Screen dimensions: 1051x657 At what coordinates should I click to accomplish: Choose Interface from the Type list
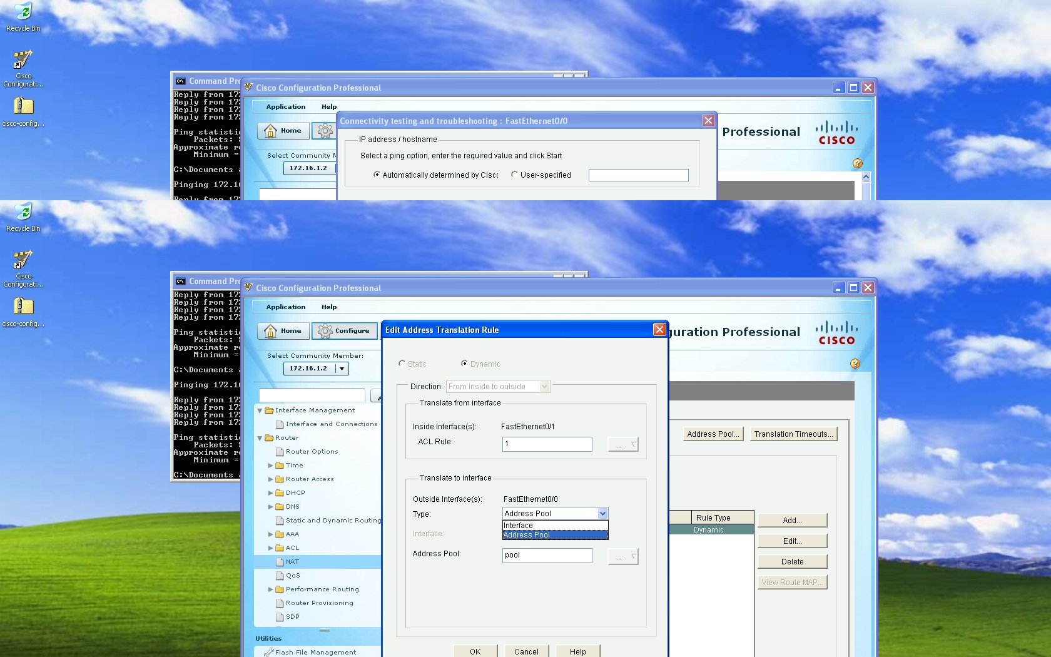click(555, 526)
